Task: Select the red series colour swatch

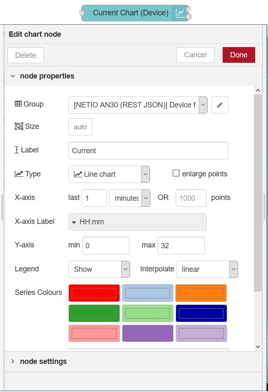Action: point(94,293)
